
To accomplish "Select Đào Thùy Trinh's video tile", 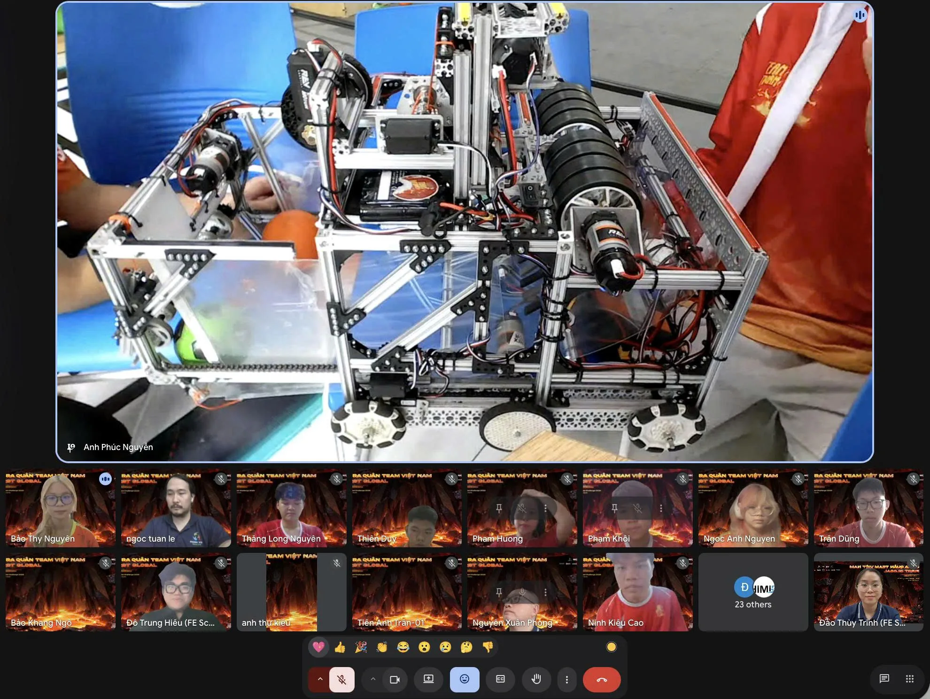I will pyautogui.click(x=868, y=592).
